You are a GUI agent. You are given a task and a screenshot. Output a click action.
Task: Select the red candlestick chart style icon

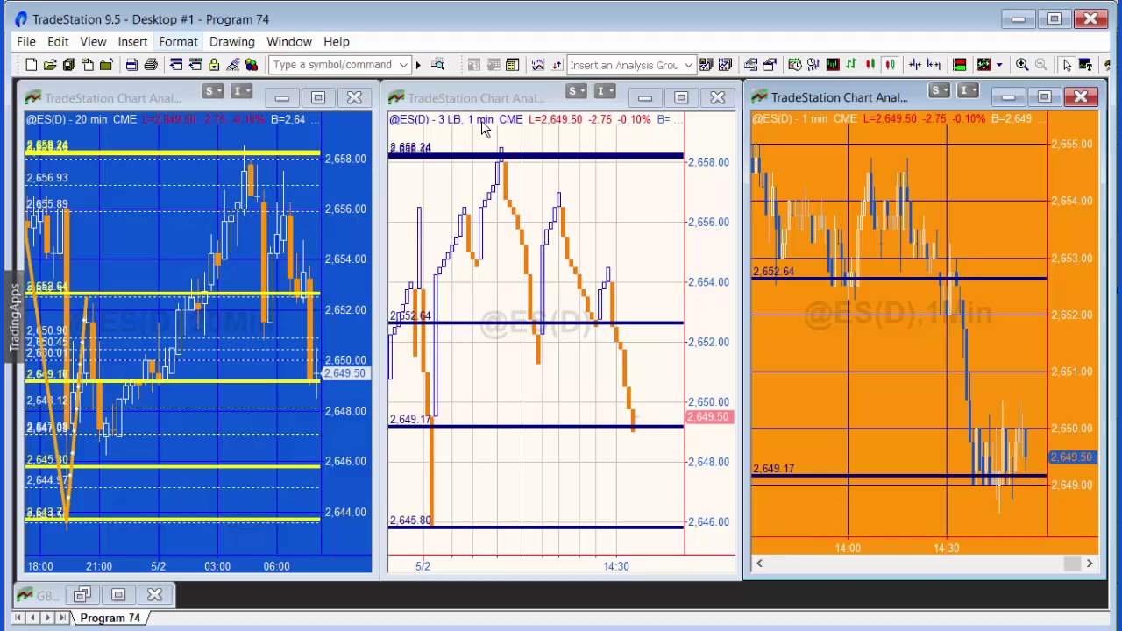coord(870,65)
